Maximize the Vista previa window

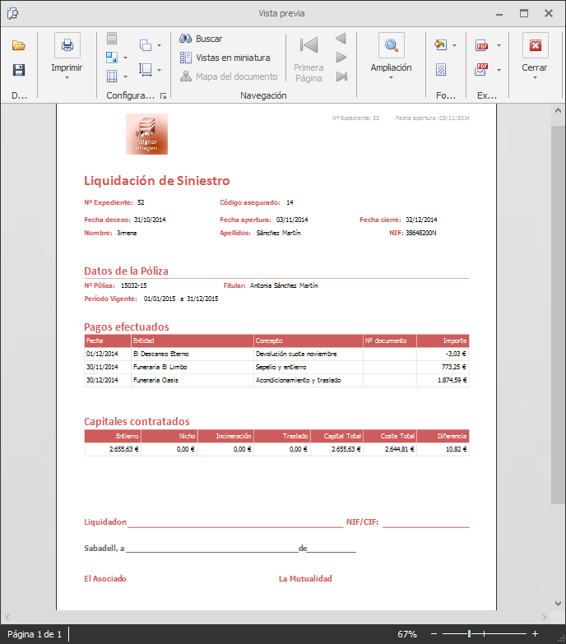point(524,13)
